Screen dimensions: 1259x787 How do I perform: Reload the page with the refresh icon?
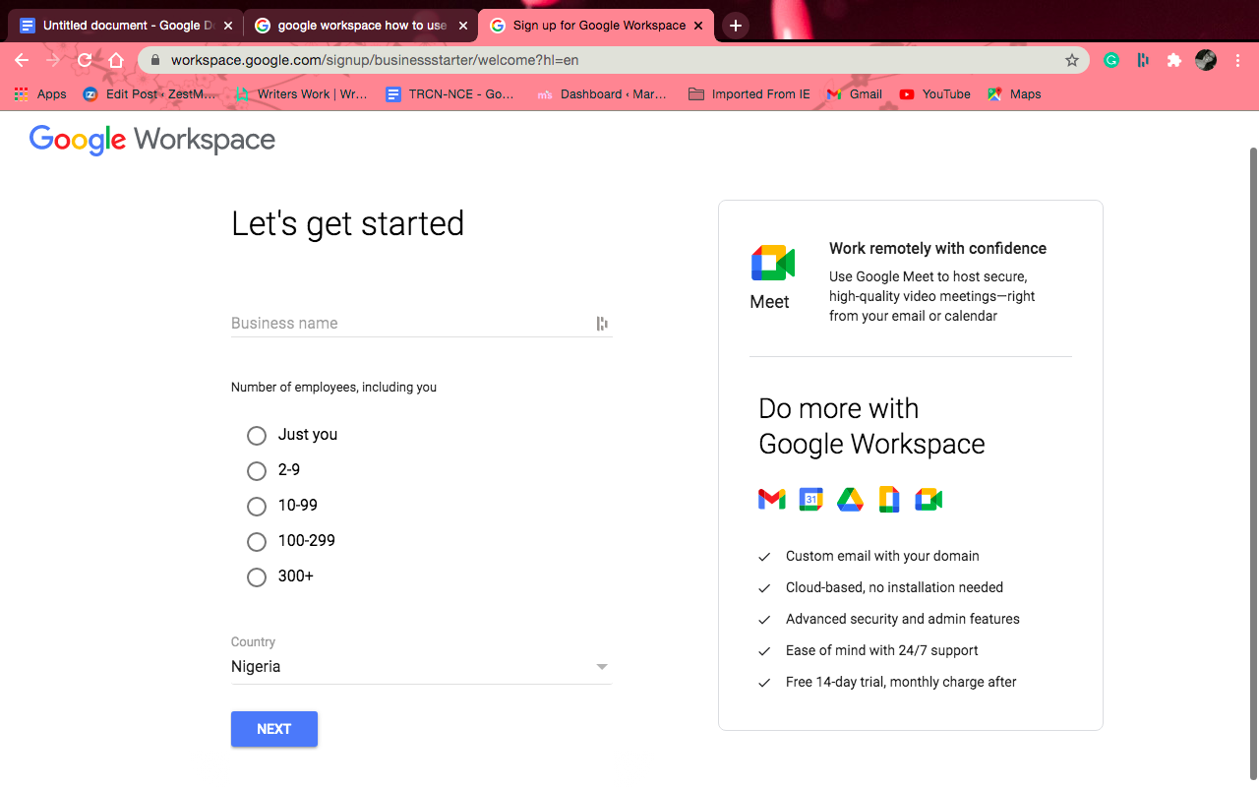85,60
